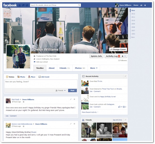Open messages icon in top bar
The width and height of the screenshot is (155, 144).
point(23,5)
